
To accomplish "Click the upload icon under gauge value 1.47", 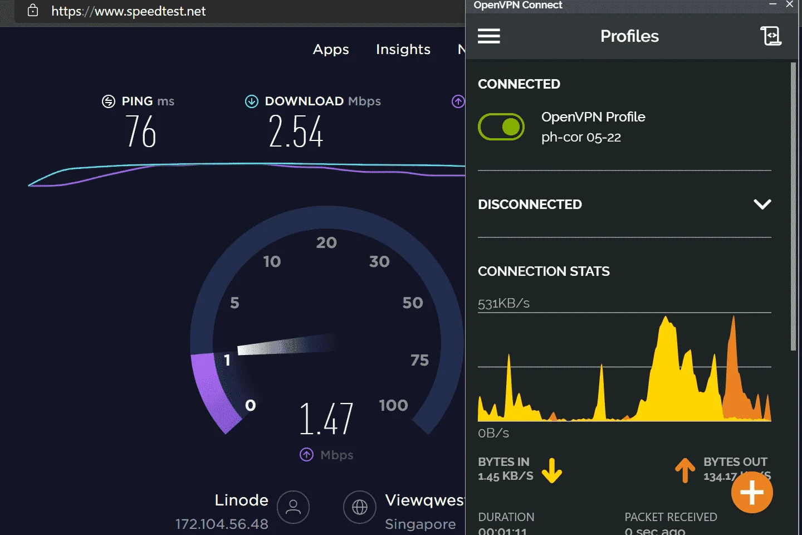I will (306, 455).
